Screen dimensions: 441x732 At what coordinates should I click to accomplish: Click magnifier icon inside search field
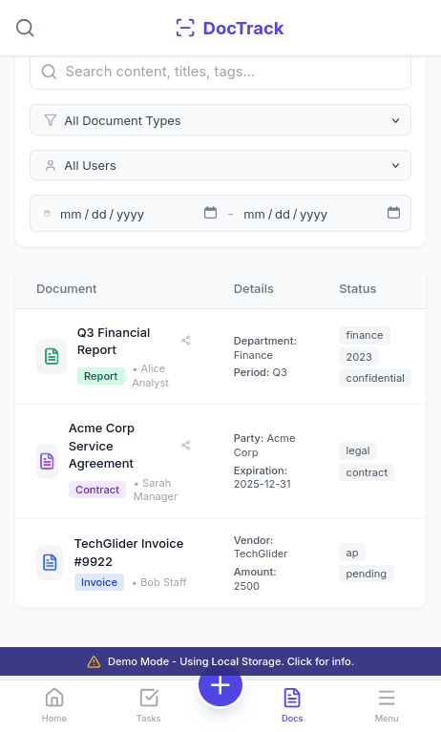click(x=49, y=72)
